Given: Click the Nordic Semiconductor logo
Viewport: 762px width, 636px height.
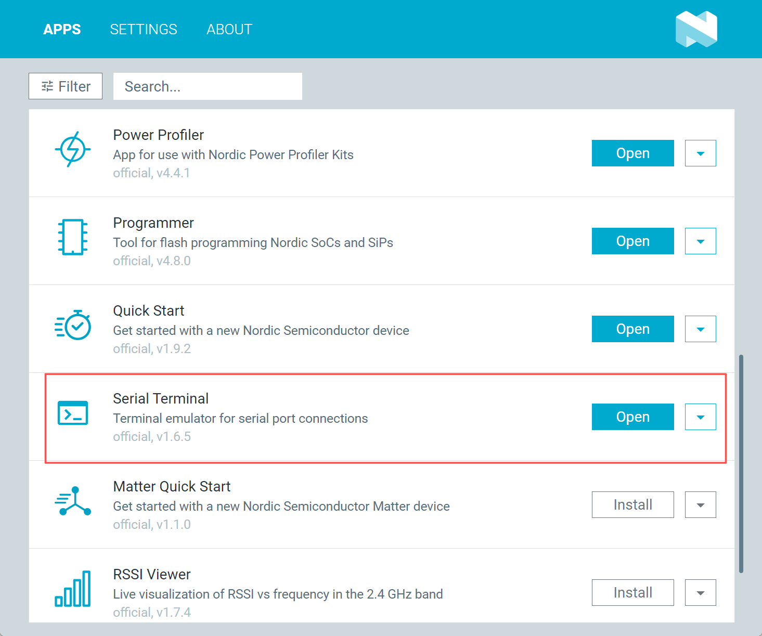Looking at the screenshot, I should [x=696, y=29].
